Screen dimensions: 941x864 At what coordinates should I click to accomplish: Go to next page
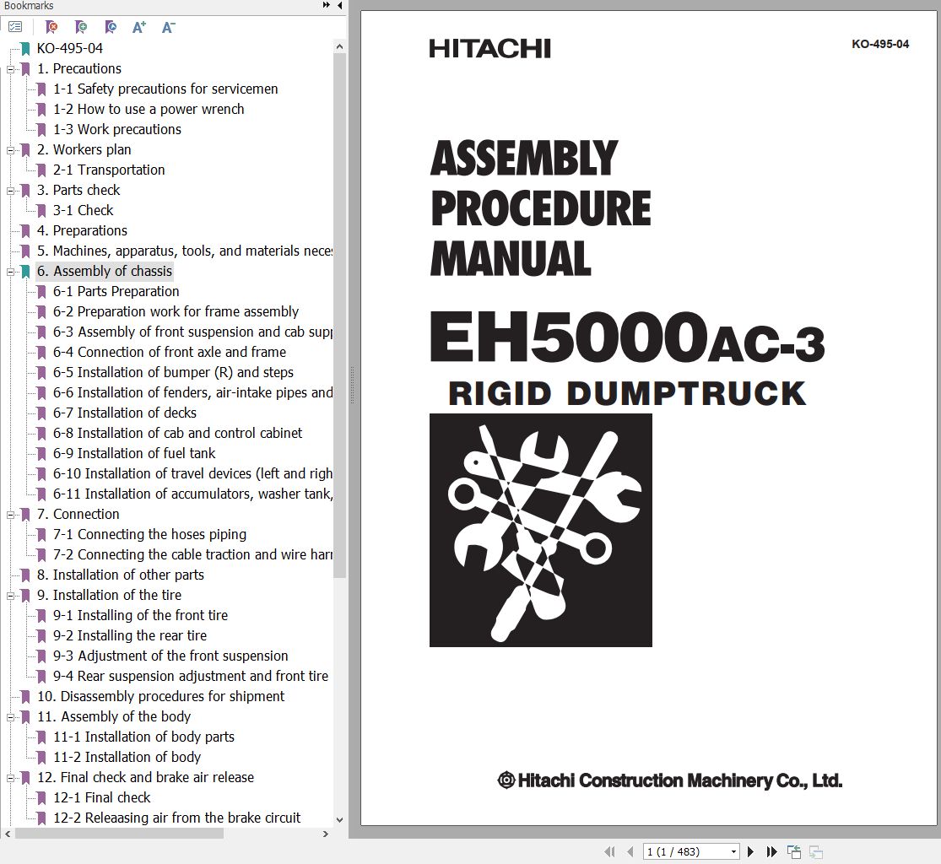pyautogui.click(x=750, y=851)
